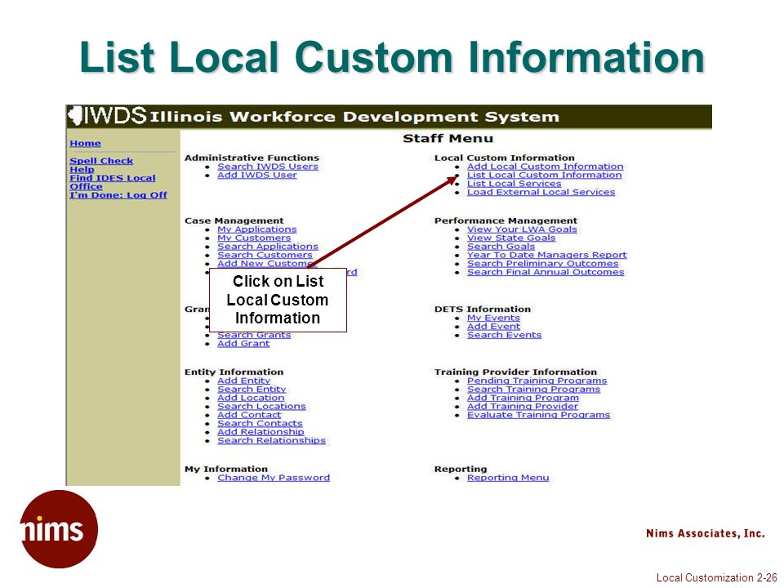
Task: Run Spell Check from sidebar
Action: click(101, 161)
